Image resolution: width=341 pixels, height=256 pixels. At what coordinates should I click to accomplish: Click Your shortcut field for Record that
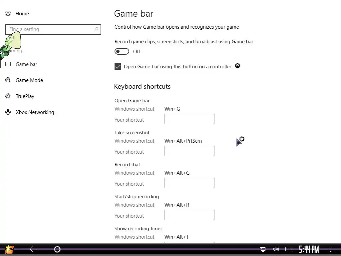(189, 183)
